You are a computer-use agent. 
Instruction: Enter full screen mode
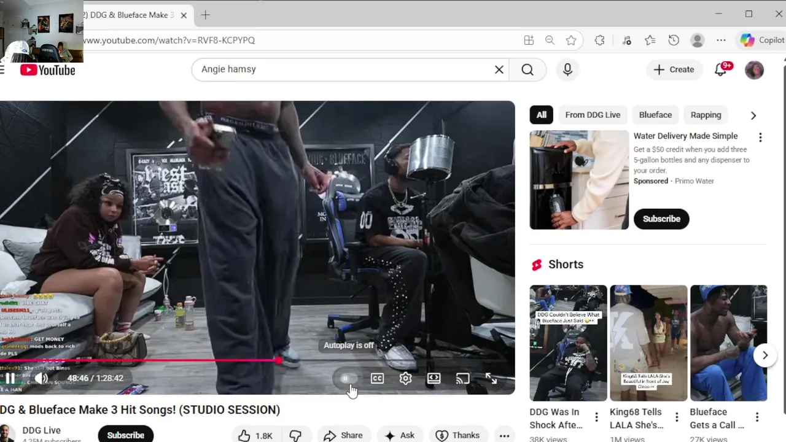point(491,379)
